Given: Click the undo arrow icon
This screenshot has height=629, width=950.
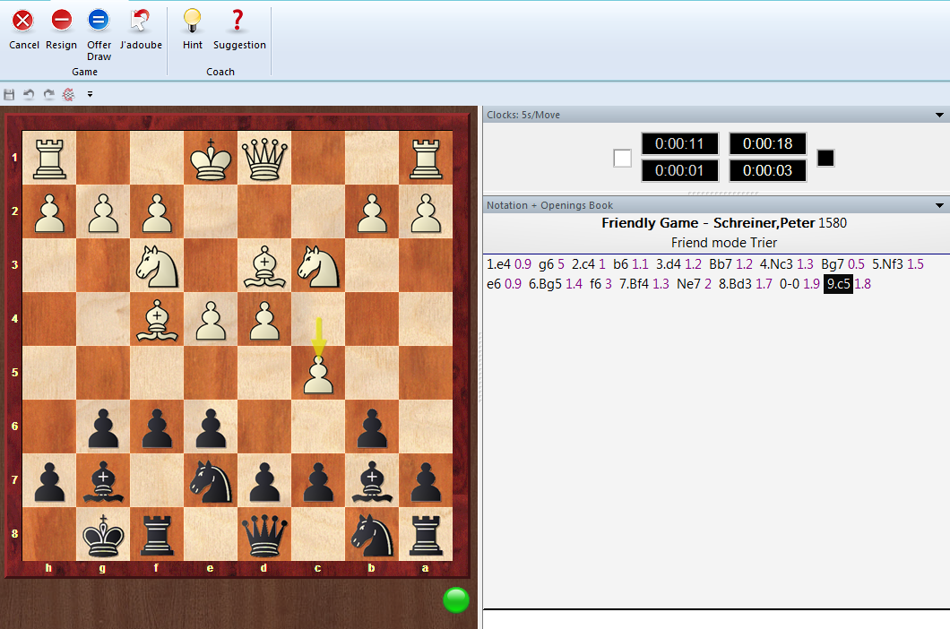Looking at the screenshot, I should pyautogui.click(x=29, y=94).
